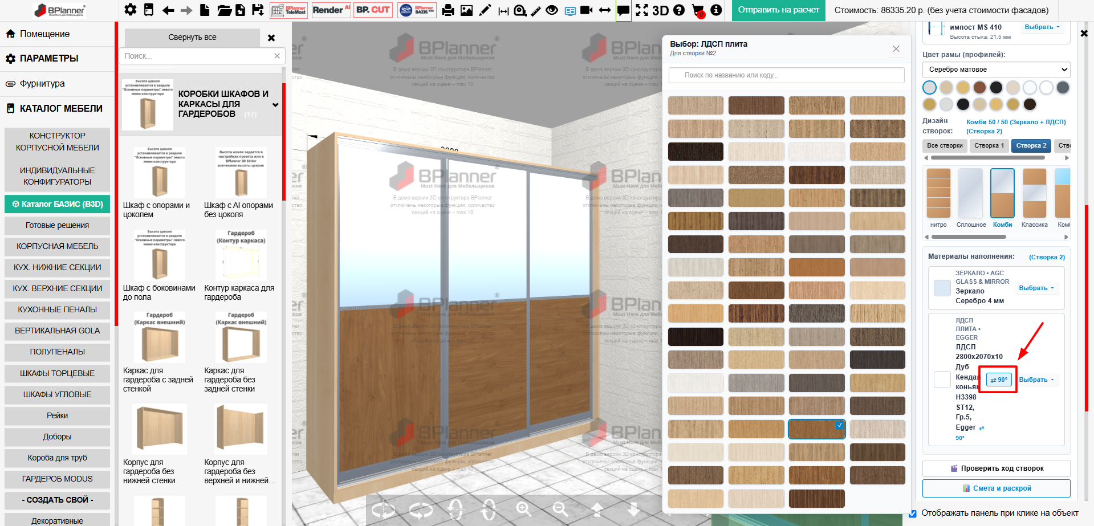Click the printer icon
Viewport: 1094px width, 526px height.
(448, 10)
